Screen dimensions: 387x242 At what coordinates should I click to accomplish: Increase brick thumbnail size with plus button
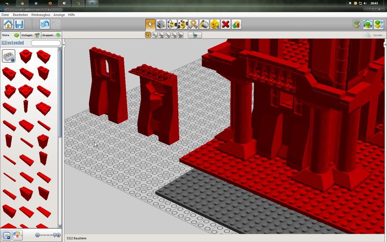tap(58, 235)
